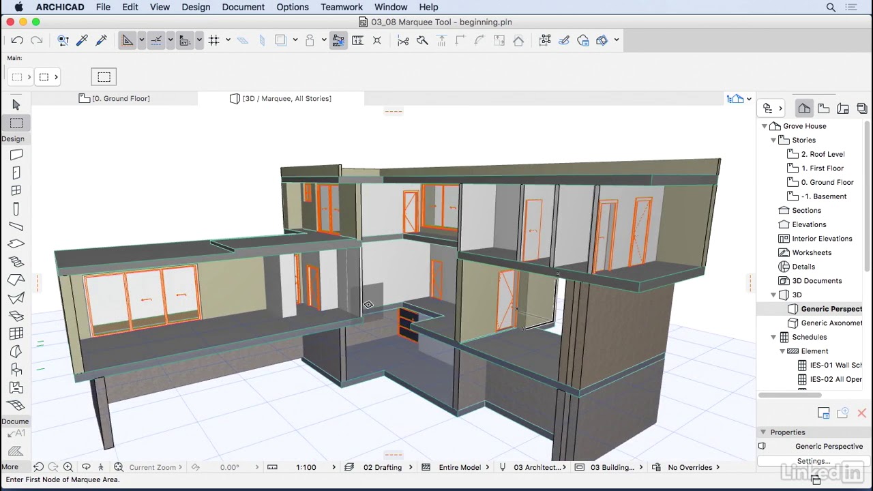Open the Design menu

196,7
